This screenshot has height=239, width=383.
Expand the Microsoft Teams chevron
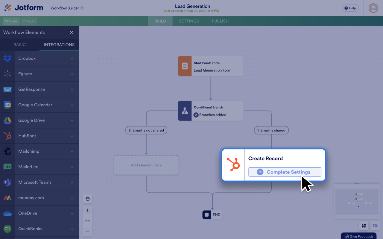[72, 182]
